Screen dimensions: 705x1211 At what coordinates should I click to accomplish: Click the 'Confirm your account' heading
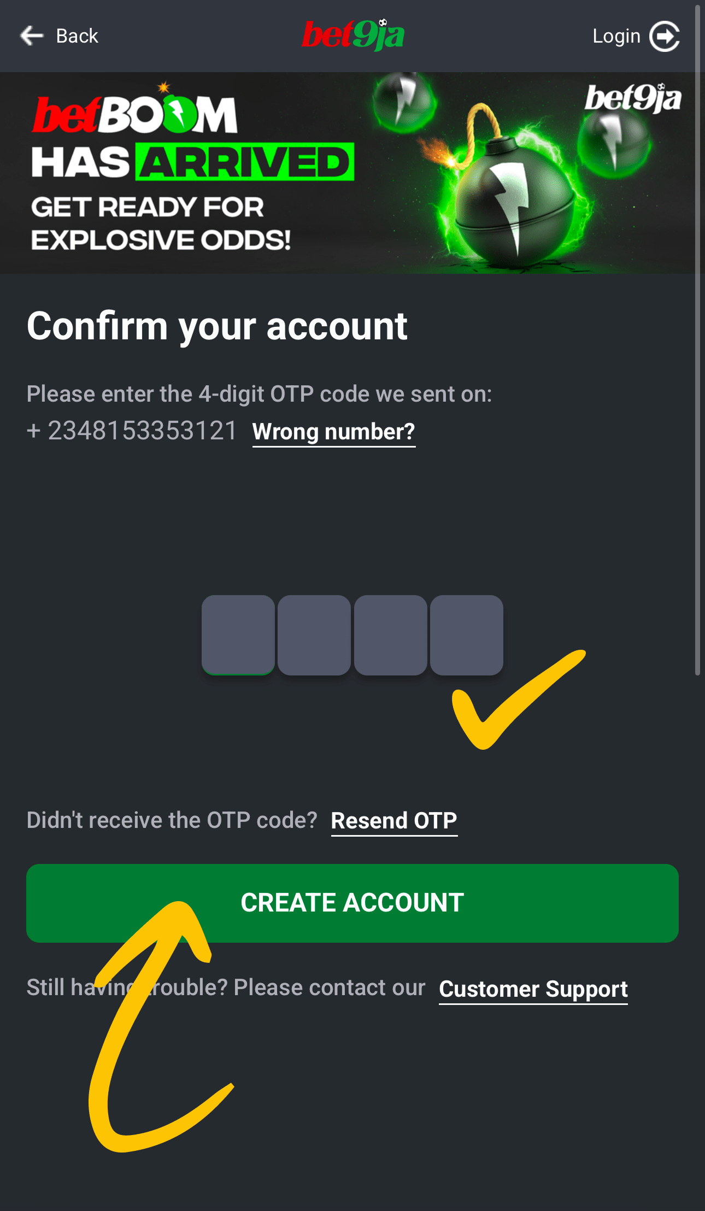217,326
